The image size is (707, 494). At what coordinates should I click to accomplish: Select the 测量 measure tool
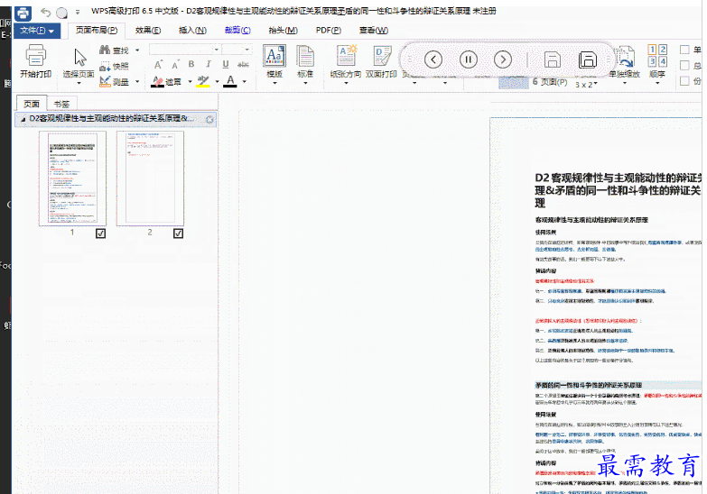pos(115,81)
